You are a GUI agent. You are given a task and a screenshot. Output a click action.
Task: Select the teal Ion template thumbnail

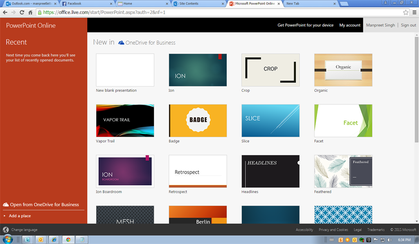pyautogui.click(x=198, y=70)
